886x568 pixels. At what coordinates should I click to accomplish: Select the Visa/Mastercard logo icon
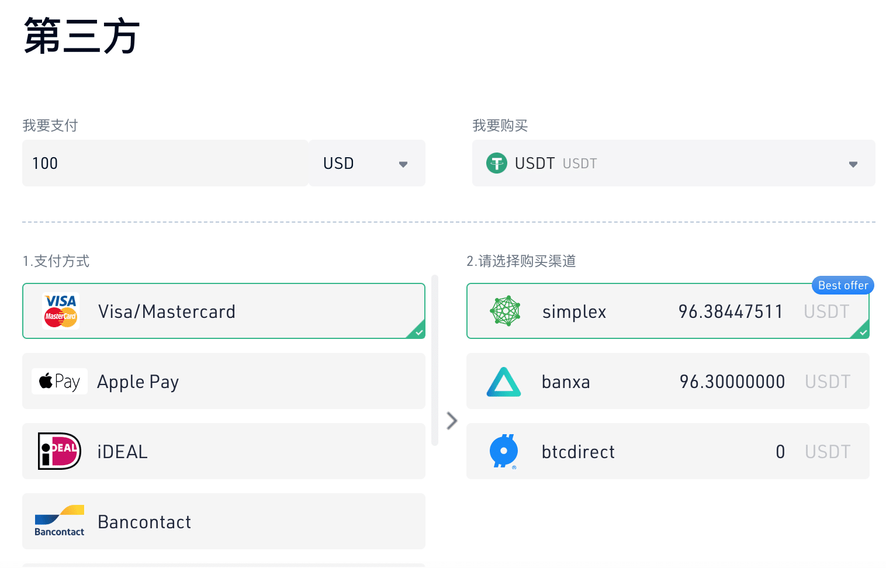tap(60, 311)
